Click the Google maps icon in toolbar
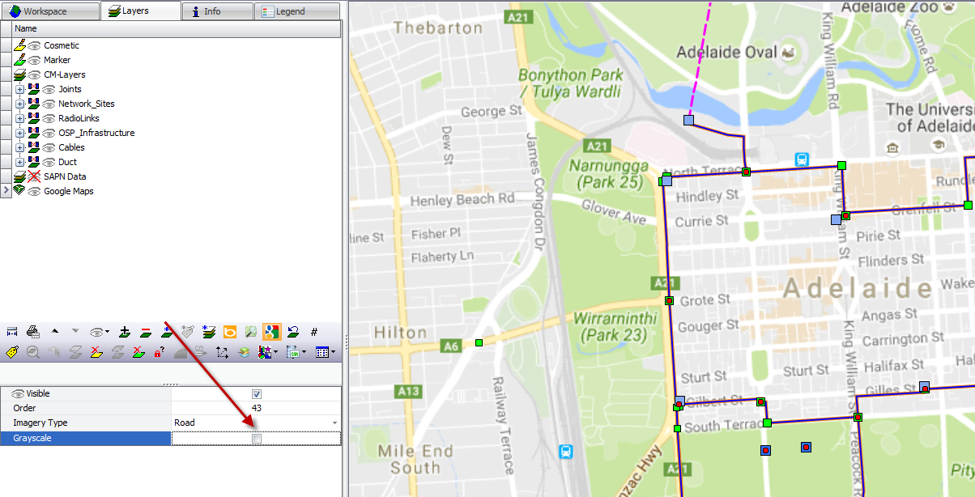Screen dimensions: 975x497 pos(272,332)
